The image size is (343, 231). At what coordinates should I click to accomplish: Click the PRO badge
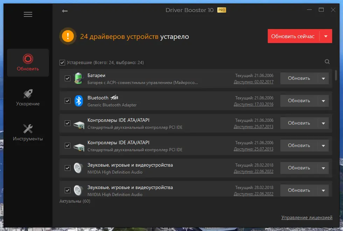(222, 10)
